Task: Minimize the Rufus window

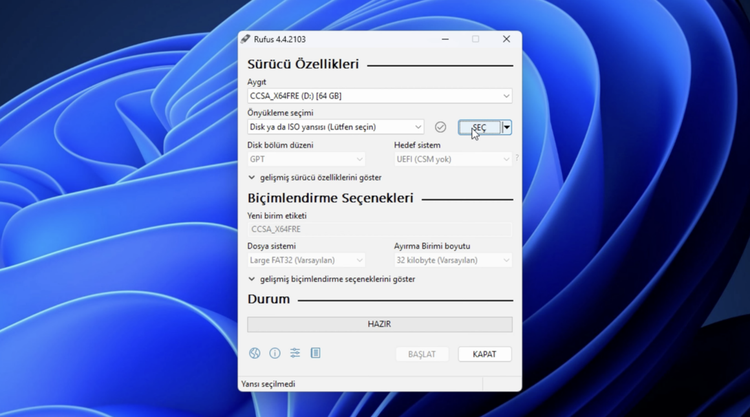Action: (445, 39)
